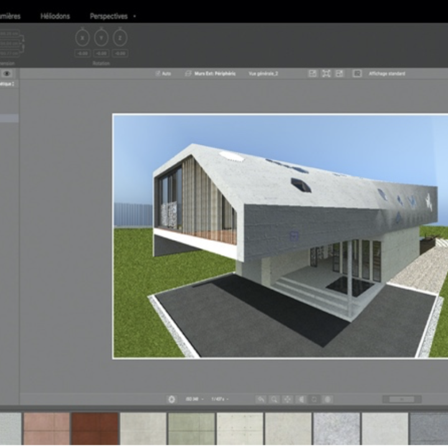
Task: Click the fit-to-view icon with corner arrows
Action: (x=326, y=73)
